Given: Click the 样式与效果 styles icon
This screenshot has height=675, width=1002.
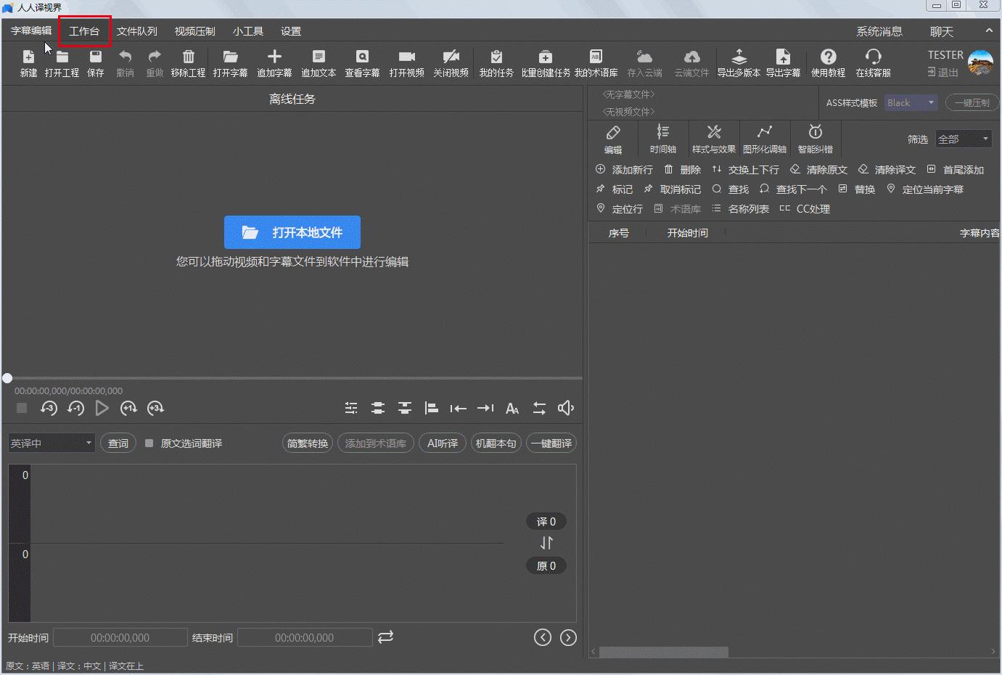Looking at the screenshot, I should tap(714, 132).
